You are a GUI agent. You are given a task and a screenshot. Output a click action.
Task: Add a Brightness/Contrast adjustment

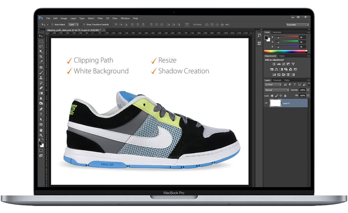274,64
